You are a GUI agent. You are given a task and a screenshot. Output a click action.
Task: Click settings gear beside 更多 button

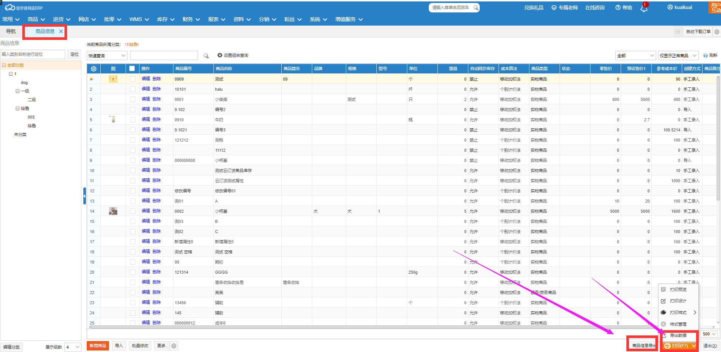point(174,346)
